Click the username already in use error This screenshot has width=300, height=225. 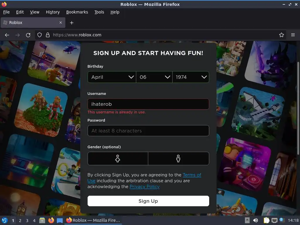[117, 112]
